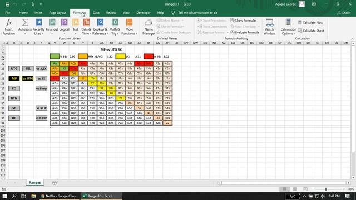Switch to the Data ribbon tab

pyautogui.click(x=96, y=13)
